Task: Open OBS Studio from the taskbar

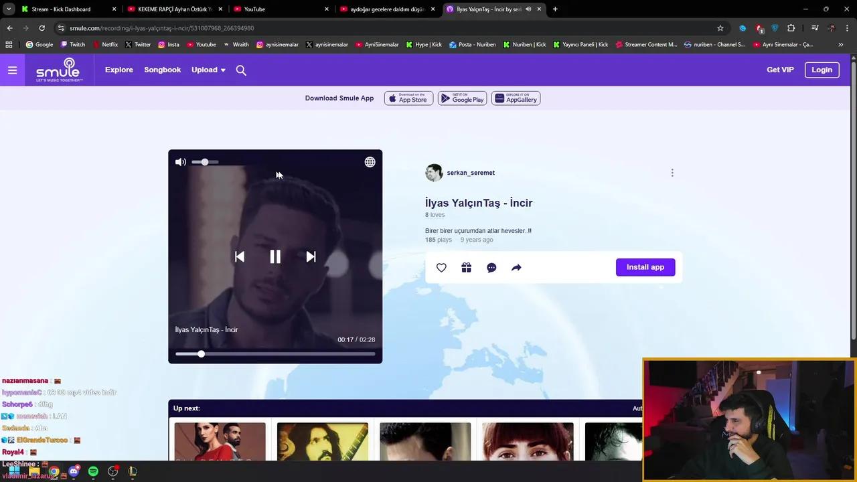Action: coord(112,471)
